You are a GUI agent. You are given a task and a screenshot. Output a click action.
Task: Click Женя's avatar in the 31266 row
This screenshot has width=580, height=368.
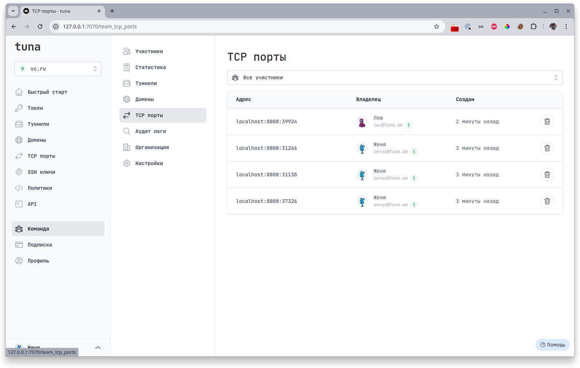pyautogui.click(x=362, y=148)
